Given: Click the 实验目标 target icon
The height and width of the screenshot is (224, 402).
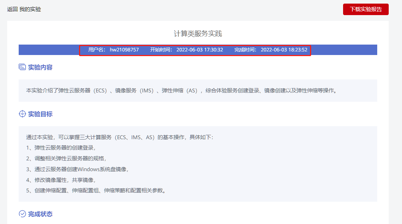Looking at the screenshot, I should 22,114.
